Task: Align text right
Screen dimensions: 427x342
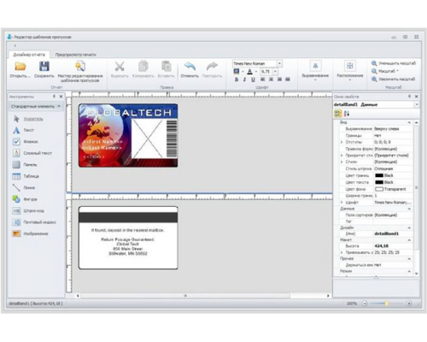Action: pos(279,80)
